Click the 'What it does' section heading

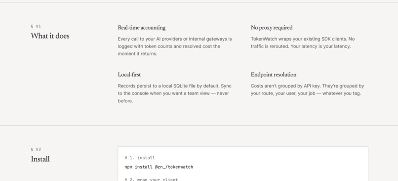click(x=50, y=36)
